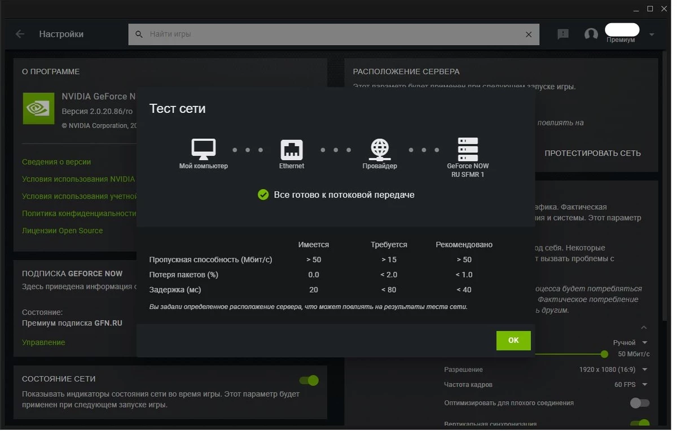Image resolution: width=677 pixels, height=431 pixels.
Task: Focus the Найти игры search field
Action: [x=334, y=34]
